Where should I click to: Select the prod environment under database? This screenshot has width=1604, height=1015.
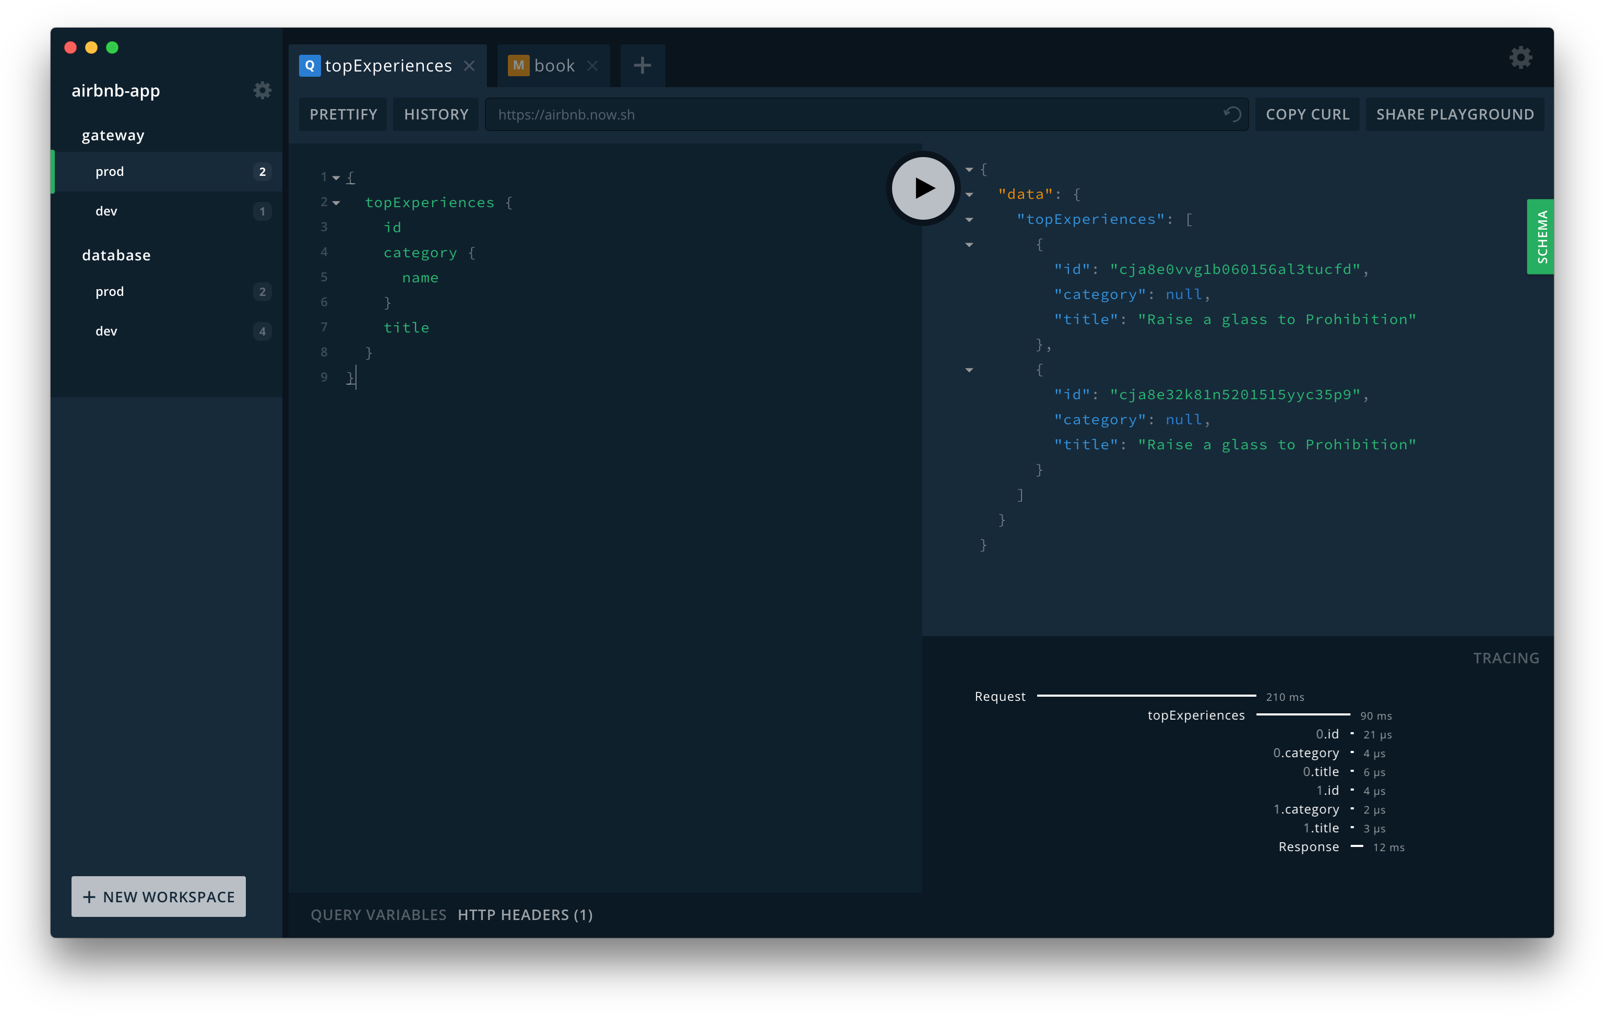(109, 291)
